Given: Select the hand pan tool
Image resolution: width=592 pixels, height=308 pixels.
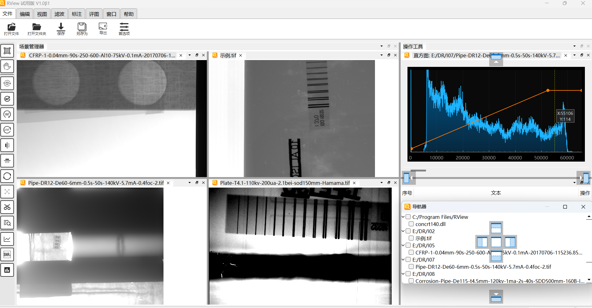Looking at the screenshot, I should [x=7, y=67].
